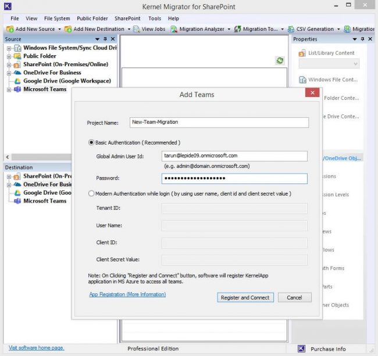Viewport: 378px width, 356px height.
Task: Select Public Folder in Source tree
Action: click(x=40, y=56)
